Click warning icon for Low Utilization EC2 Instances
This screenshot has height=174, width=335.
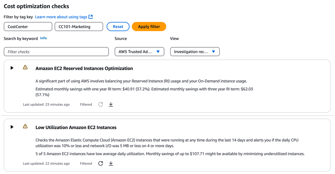25,126
